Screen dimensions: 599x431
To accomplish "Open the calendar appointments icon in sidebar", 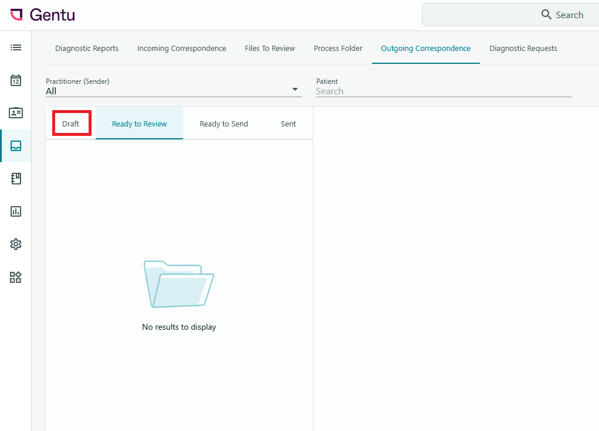I will coord(16,80).
